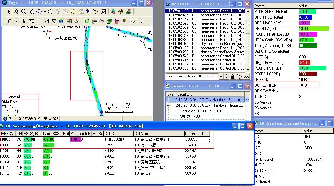Click the Event Detail List header
The image size is (334, 186).
205,94
